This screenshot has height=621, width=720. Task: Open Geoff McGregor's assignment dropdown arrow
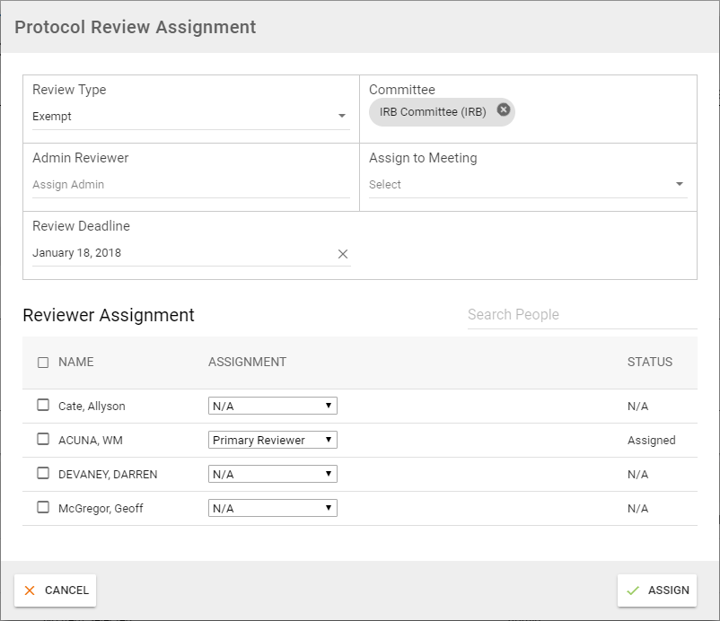329,508
